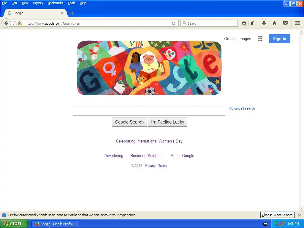Open the Bookmarks menu
The height and width of the screenshot is (228, 304).
point(55,3)
